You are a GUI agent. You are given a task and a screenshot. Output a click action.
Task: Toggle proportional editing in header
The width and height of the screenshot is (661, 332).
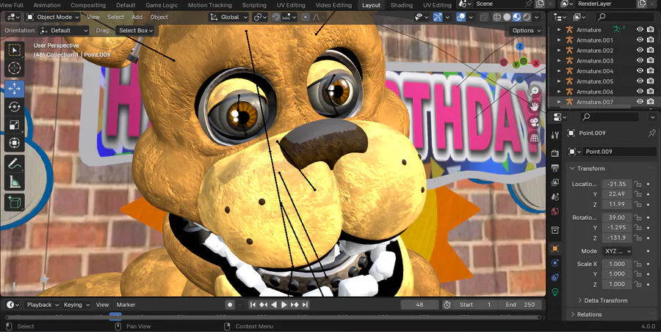(x=306, y=18)
